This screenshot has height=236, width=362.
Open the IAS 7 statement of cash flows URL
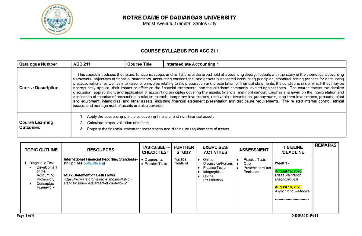pos(97,181)
